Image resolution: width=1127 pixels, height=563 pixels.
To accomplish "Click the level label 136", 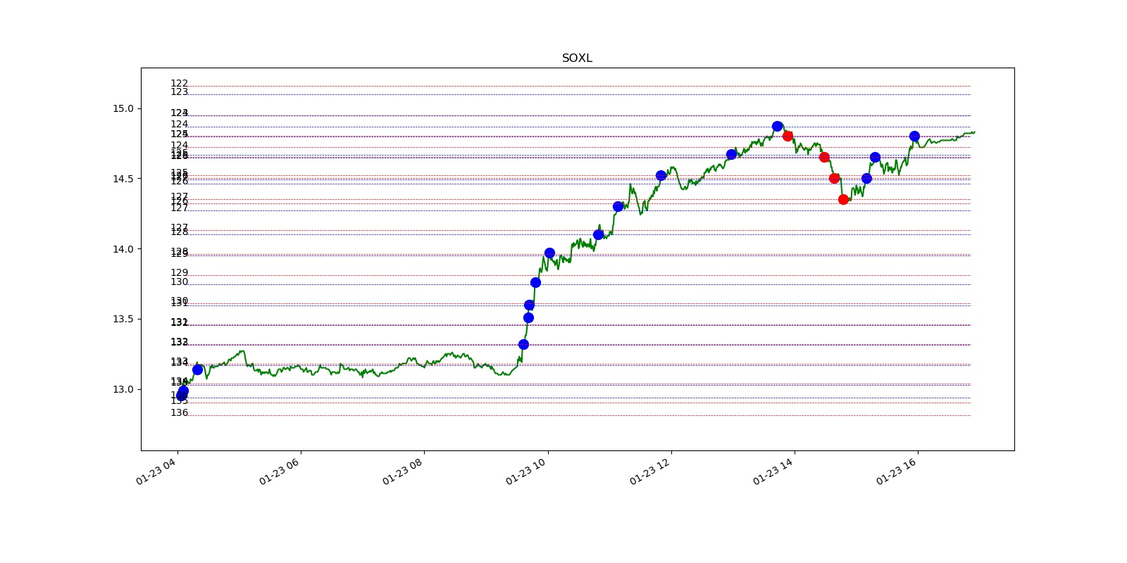I will tap(180, 412).
